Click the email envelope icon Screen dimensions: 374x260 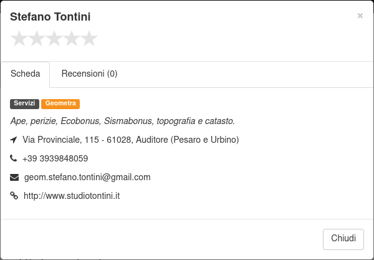[14, 177]
